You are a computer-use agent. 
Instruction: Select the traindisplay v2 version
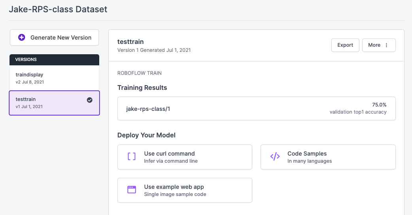[54, 78]
